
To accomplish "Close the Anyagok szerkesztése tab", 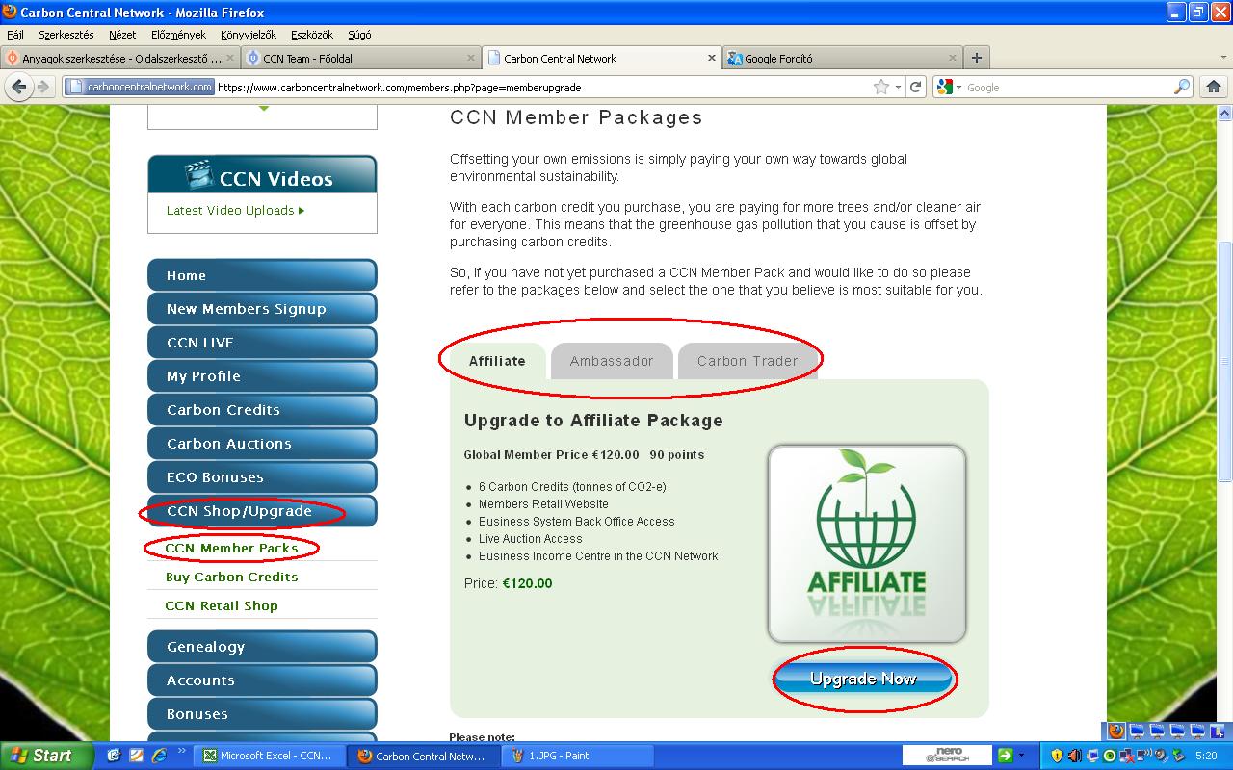I will 229,58.
